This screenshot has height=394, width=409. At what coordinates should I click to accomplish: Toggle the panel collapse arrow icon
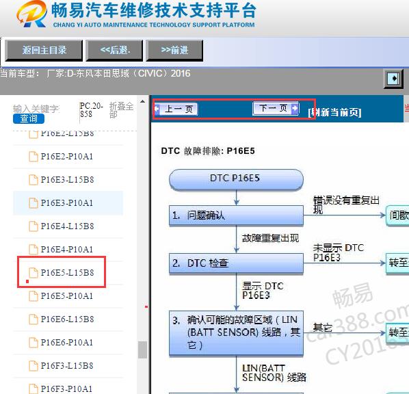(x=393, y=78)
